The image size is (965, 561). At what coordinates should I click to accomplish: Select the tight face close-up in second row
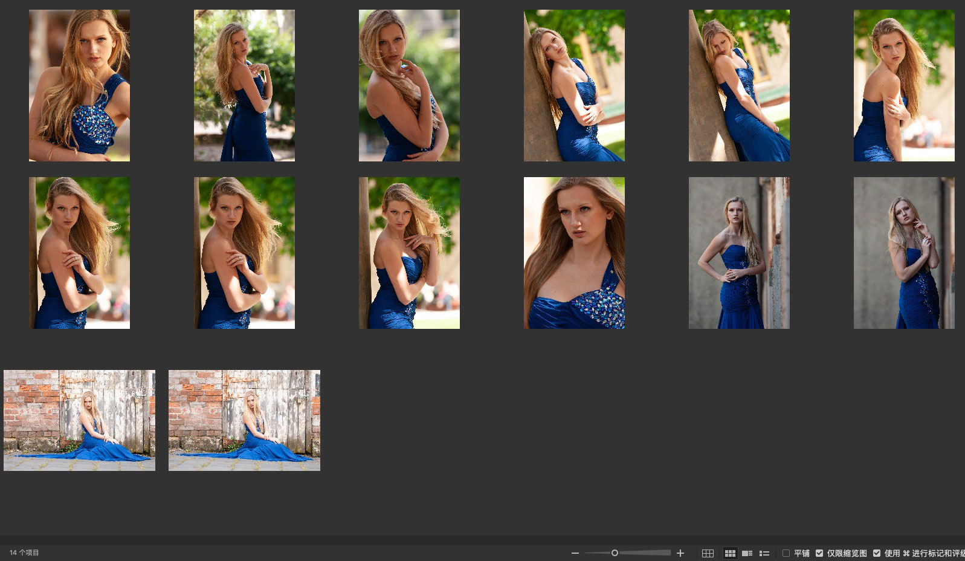point(574,253)
